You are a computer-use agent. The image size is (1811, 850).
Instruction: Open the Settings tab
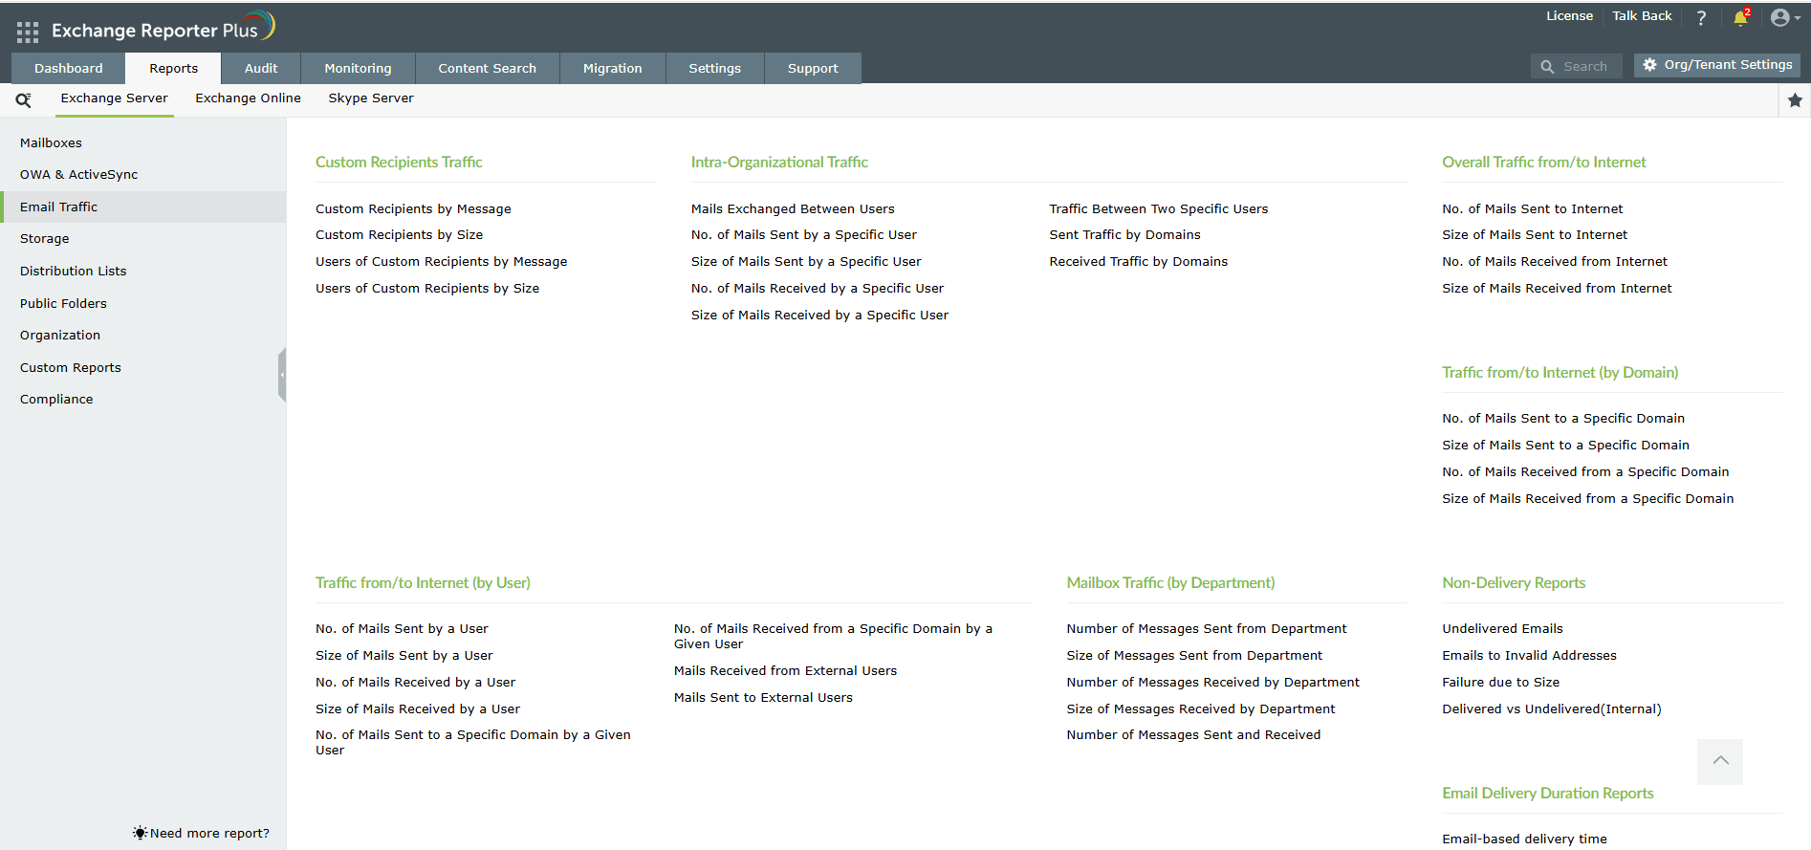tap(715, 68)
